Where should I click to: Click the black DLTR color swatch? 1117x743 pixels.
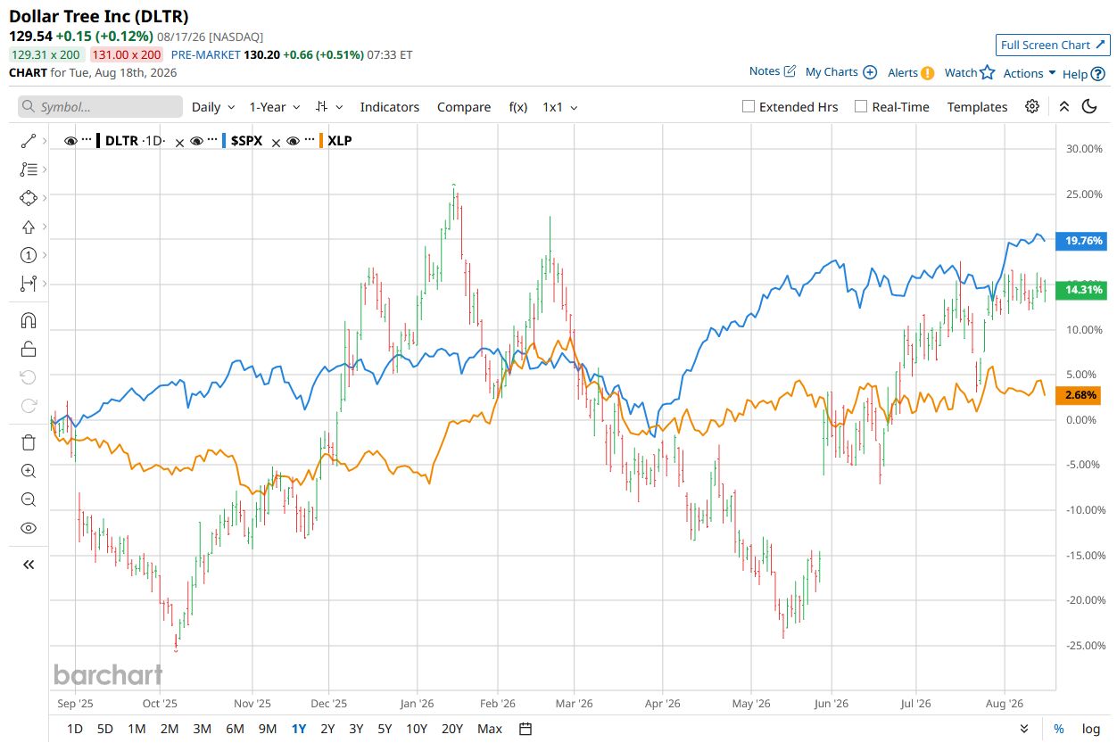pyautogui.click(x=98, y=141)
